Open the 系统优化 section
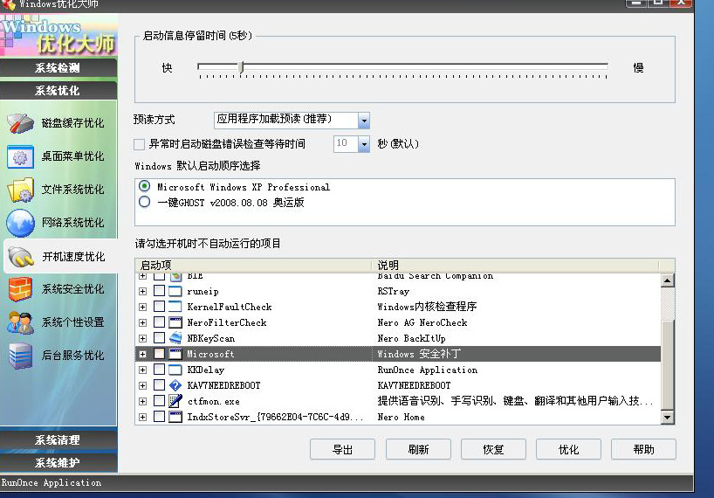 (58, 91)
